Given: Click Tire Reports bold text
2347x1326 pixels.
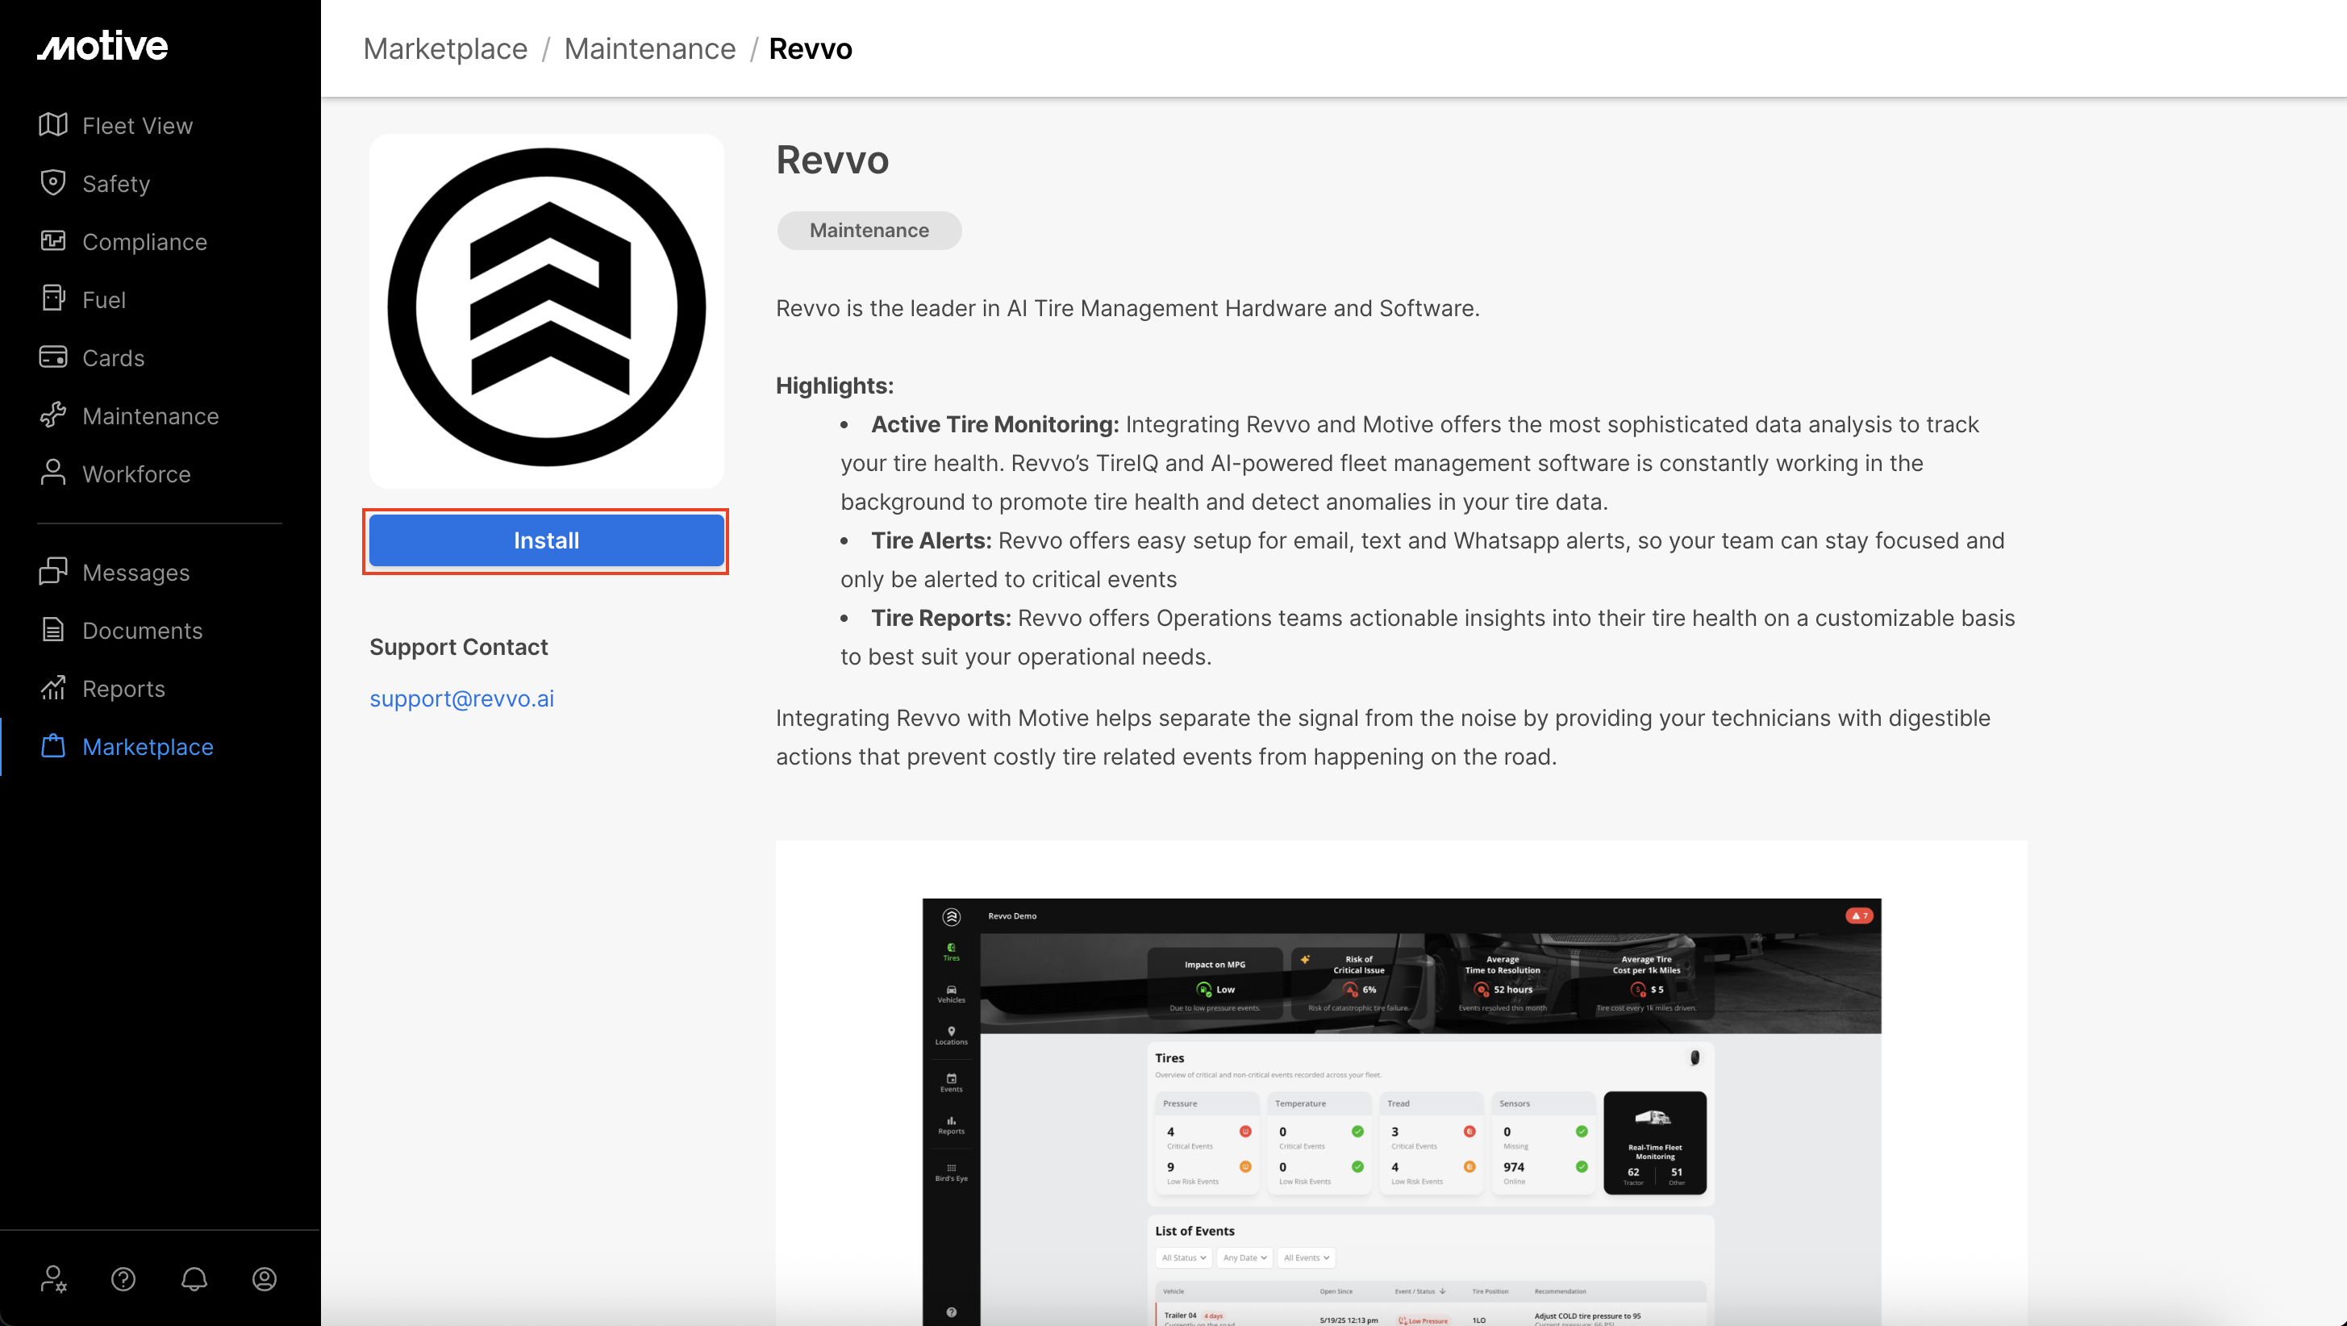Looking at the screenshot, I should tap(941, 618).
